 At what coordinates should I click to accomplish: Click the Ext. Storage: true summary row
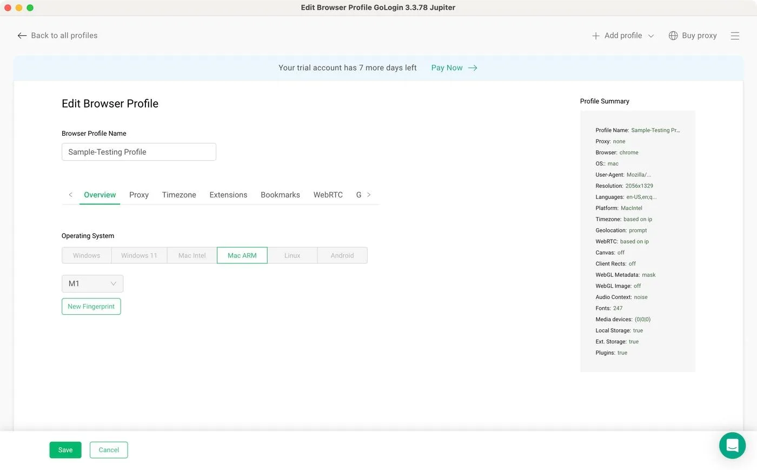617,342
